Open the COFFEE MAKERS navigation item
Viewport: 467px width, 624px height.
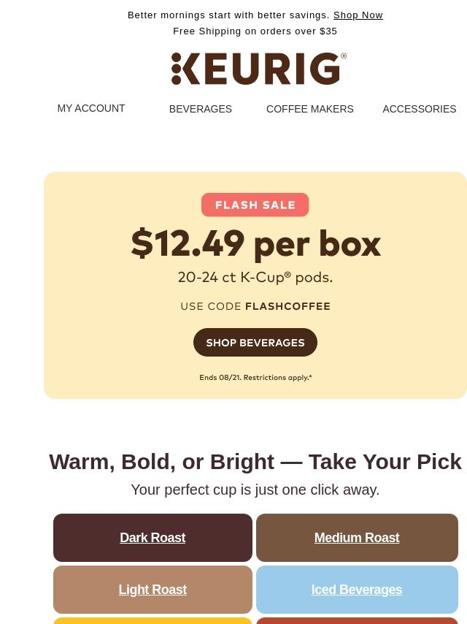[309, 109]
